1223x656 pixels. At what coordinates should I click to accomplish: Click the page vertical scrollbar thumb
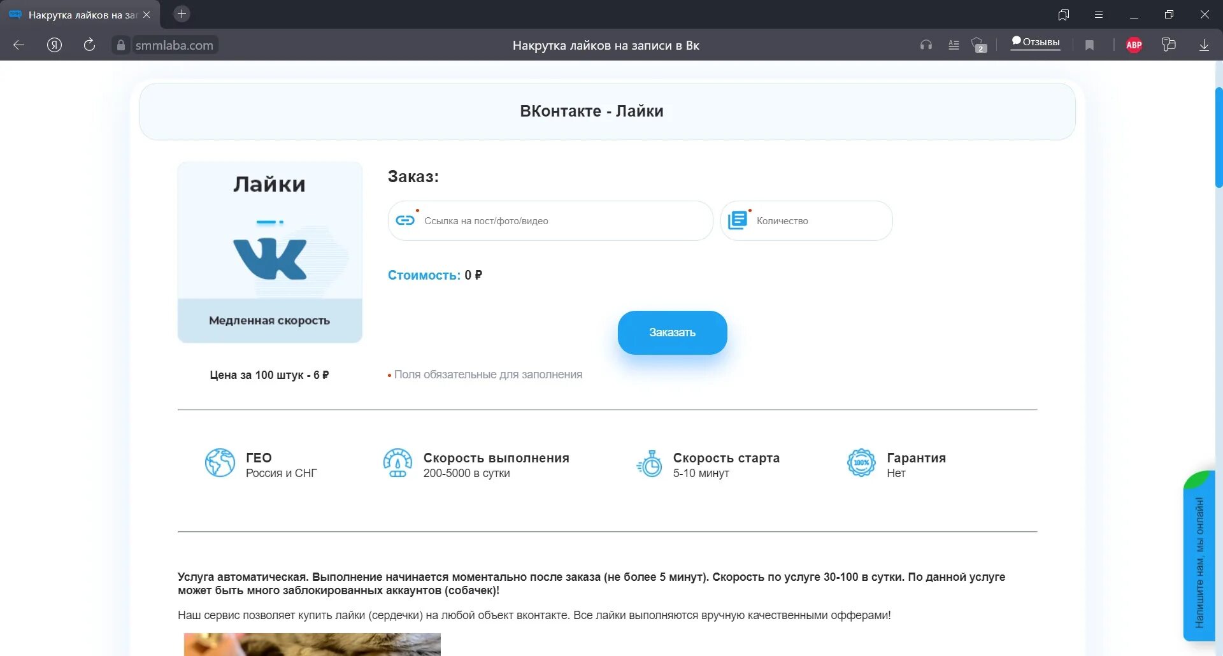[x=1219, y=137]
